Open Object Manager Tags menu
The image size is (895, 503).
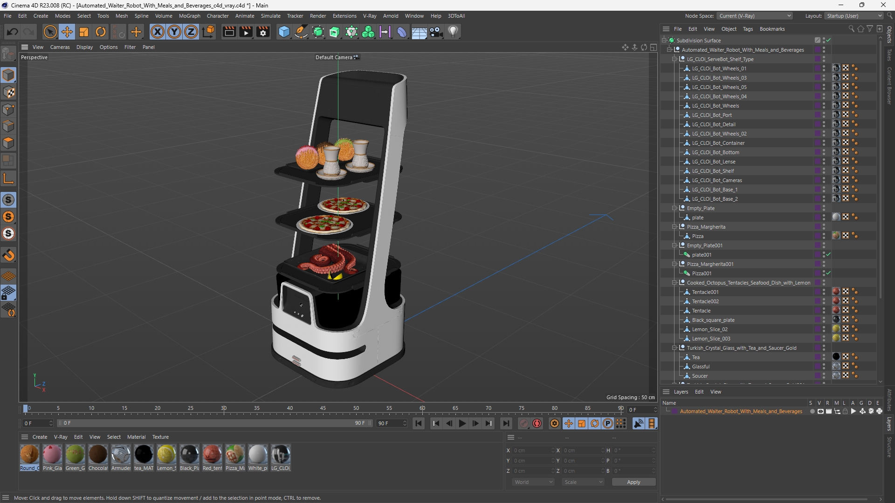(748, 29)
